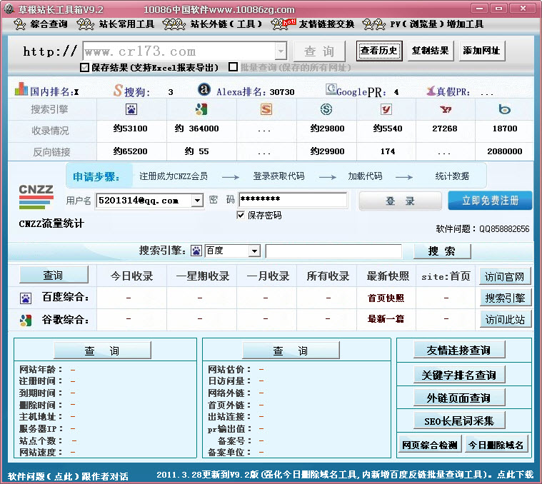Click 点此下载 link in status bar
The image size is (542, 484).
point(516,475)
